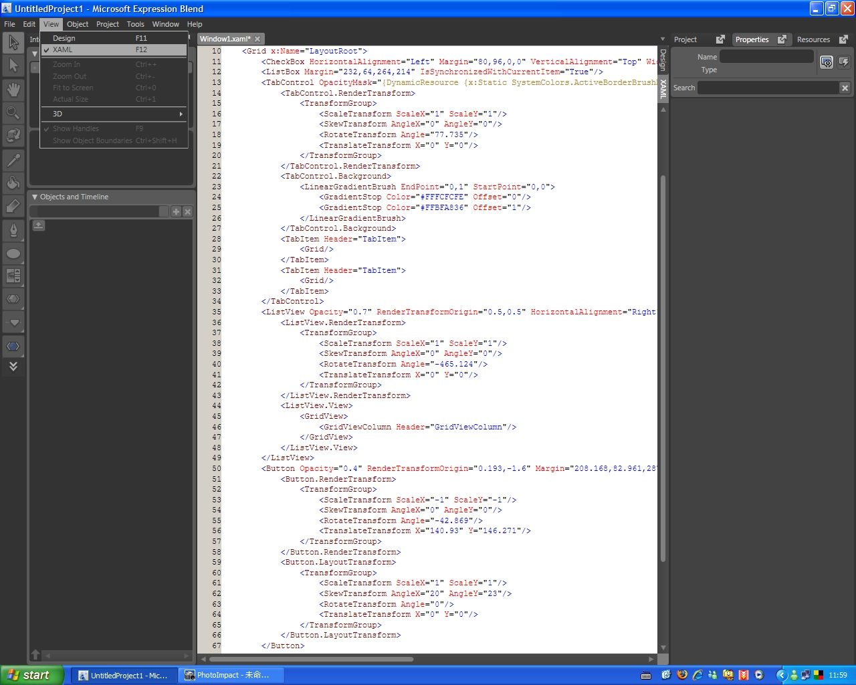
Task: Open the File menu
Action: click(9, 24)
